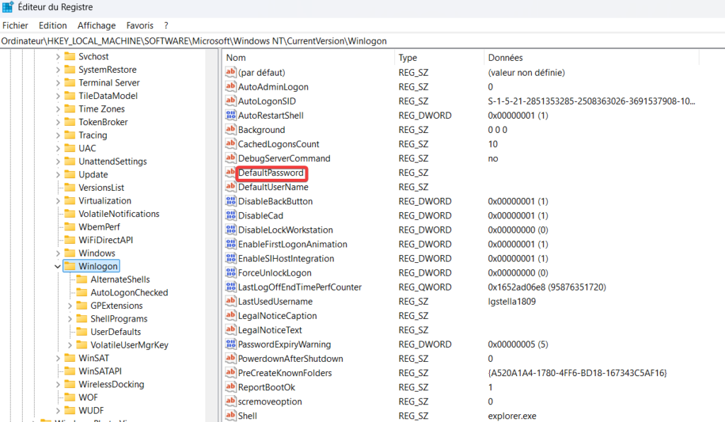Expand the VolatileUserMgrKey subkey
Image resolution: width=725 pixels, height=422 pixels.
70,345
